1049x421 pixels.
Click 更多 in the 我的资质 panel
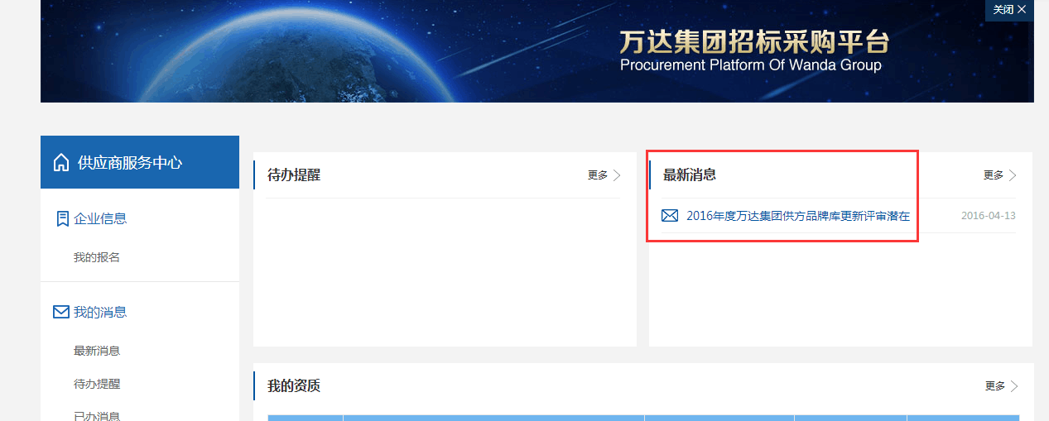995,386
